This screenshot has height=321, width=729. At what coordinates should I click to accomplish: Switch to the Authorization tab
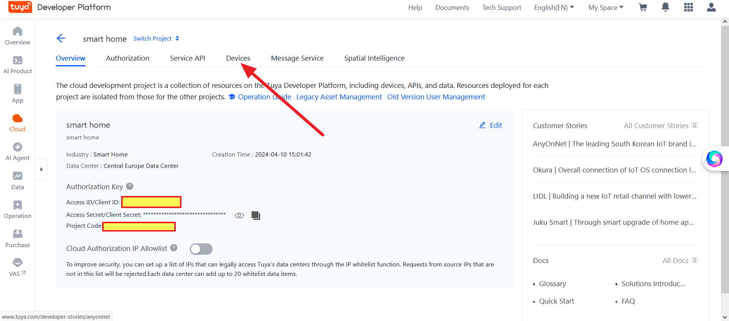click(x=128, y=58)
